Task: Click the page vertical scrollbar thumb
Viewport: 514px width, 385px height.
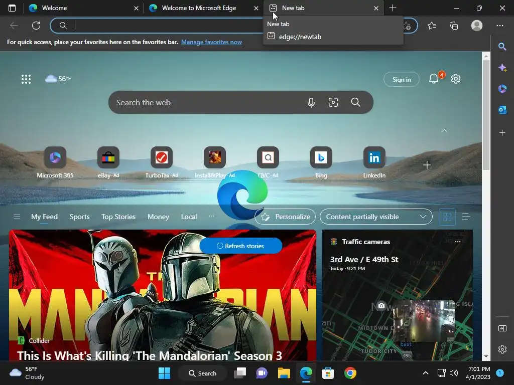Action: point(486,115)
